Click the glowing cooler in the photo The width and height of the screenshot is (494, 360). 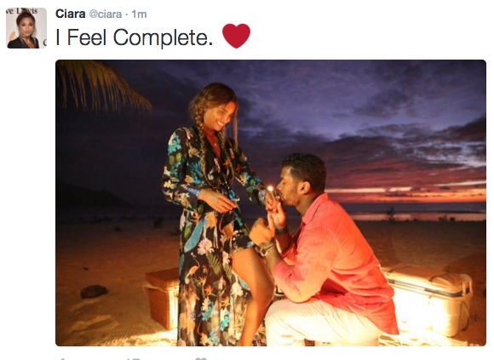(430, 299)
